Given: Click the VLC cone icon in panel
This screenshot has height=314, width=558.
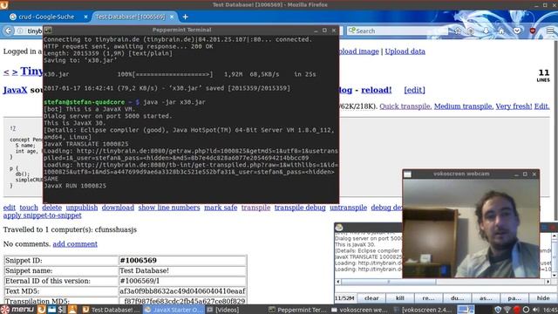Looking at the screenshot, I should coord(72,310).
